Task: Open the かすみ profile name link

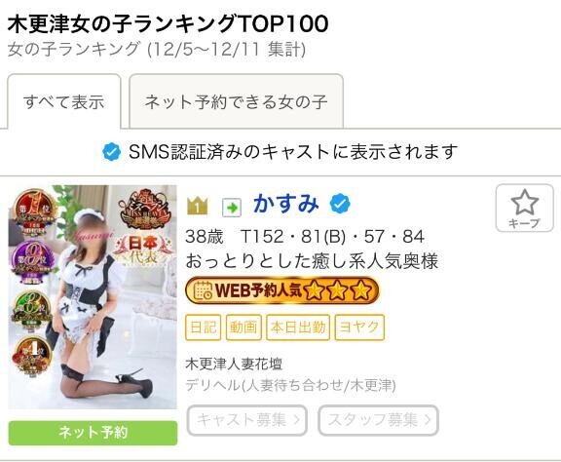Action: [286, 204]
